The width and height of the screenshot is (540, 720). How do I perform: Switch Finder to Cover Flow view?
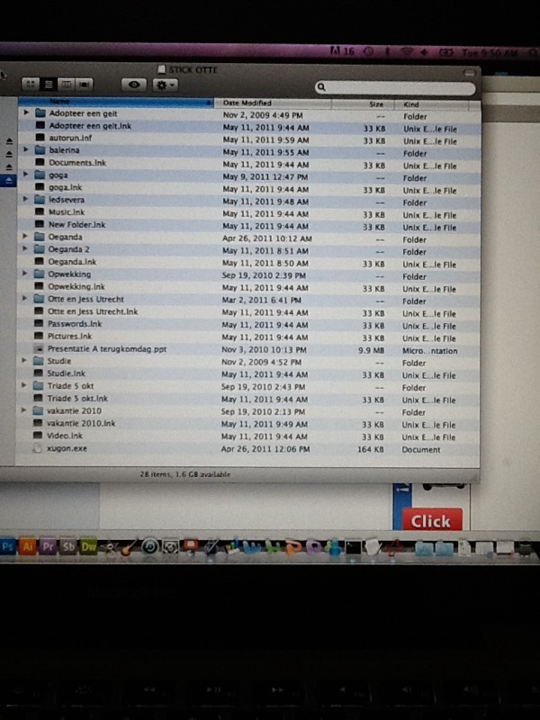(x=84, y=84)
